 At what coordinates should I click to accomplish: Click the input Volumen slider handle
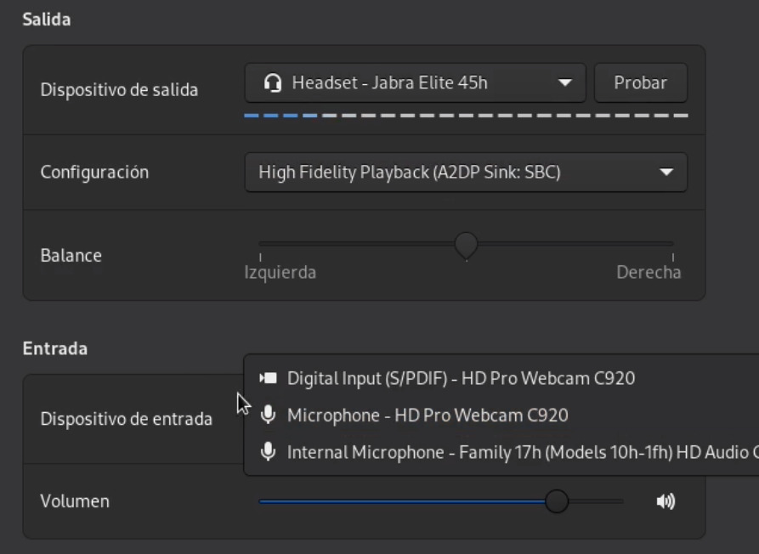(x=557, y=501)
